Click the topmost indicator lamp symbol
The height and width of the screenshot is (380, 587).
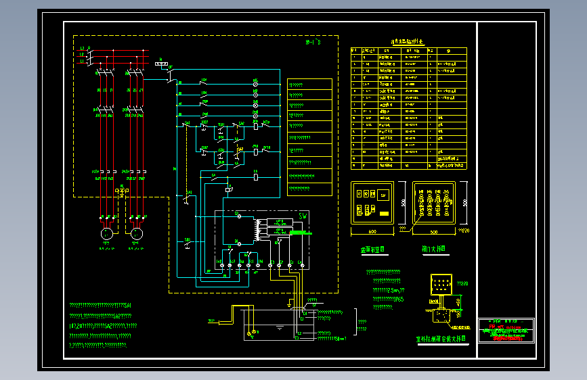coord(255,84)
